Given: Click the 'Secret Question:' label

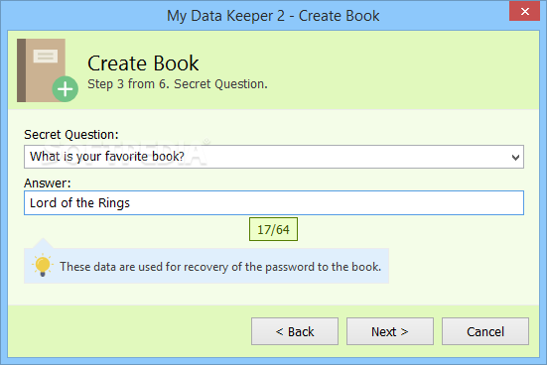Looking at the screenshot, I should point(71,135).
